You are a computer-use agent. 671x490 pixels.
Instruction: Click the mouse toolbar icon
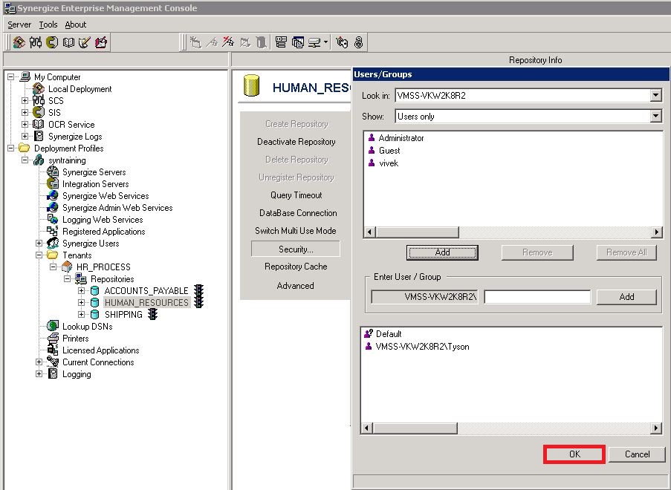342,42
